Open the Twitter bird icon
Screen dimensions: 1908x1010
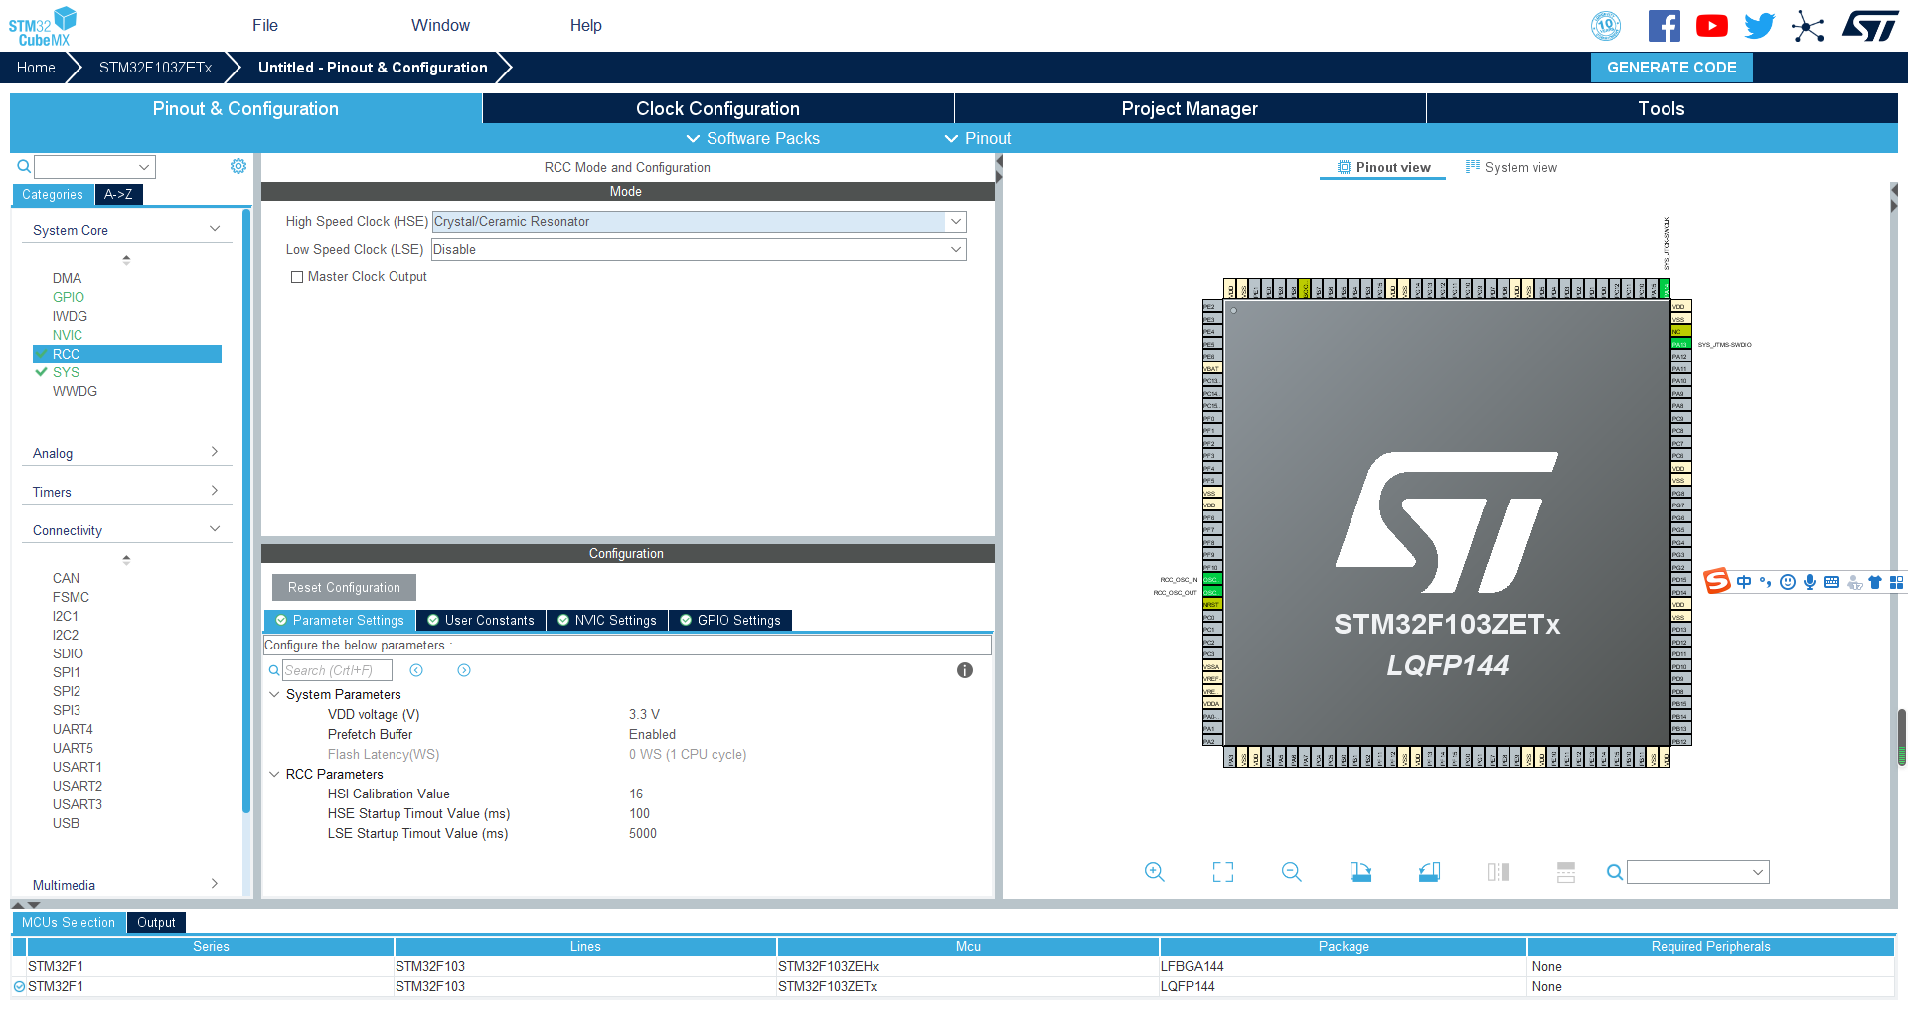coord(1759,26)
